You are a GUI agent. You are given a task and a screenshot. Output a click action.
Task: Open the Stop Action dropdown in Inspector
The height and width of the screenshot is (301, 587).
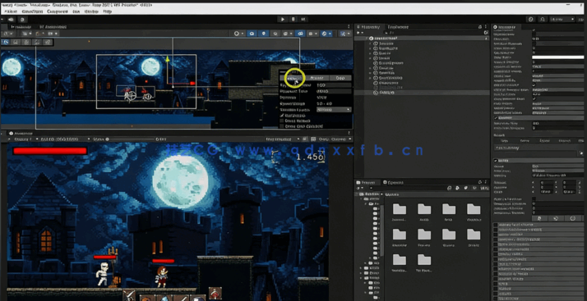pos(557,103)
